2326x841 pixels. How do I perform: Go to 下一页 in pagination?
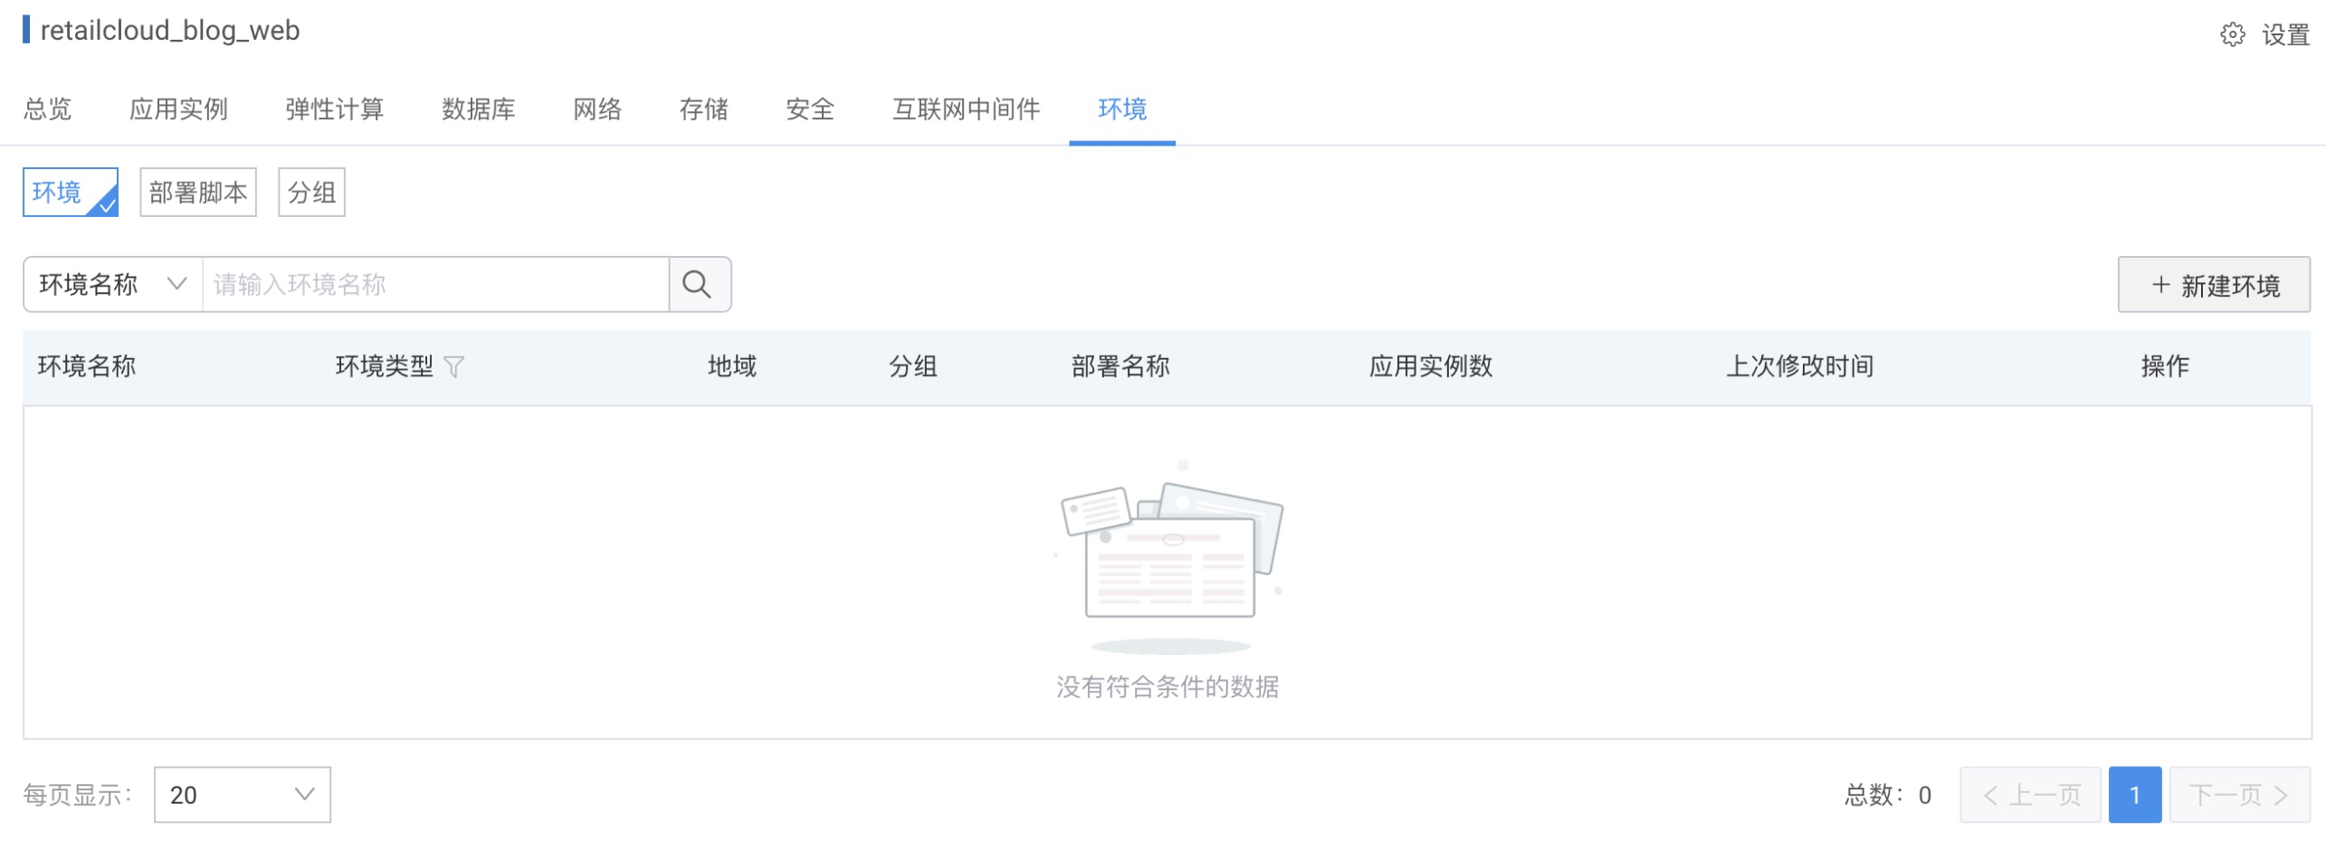[2238, 795]
